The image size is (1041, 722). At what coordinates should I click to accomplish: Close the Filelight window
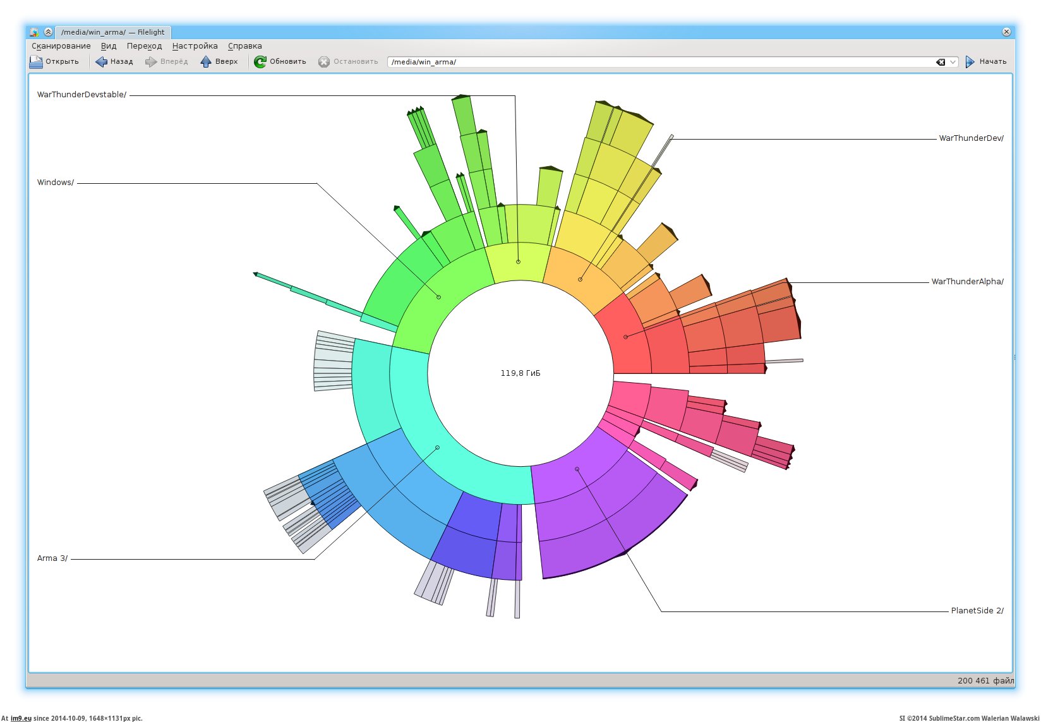[1006, 32]
